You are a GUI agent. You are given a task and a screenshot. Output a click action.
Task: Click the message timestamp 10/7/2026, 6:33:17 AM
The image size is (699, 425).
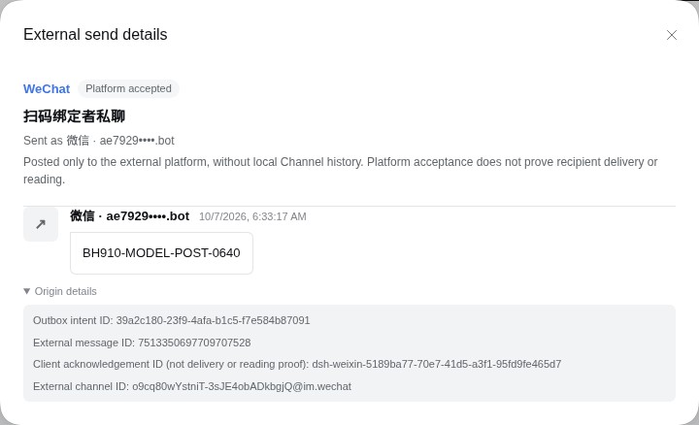252,216
